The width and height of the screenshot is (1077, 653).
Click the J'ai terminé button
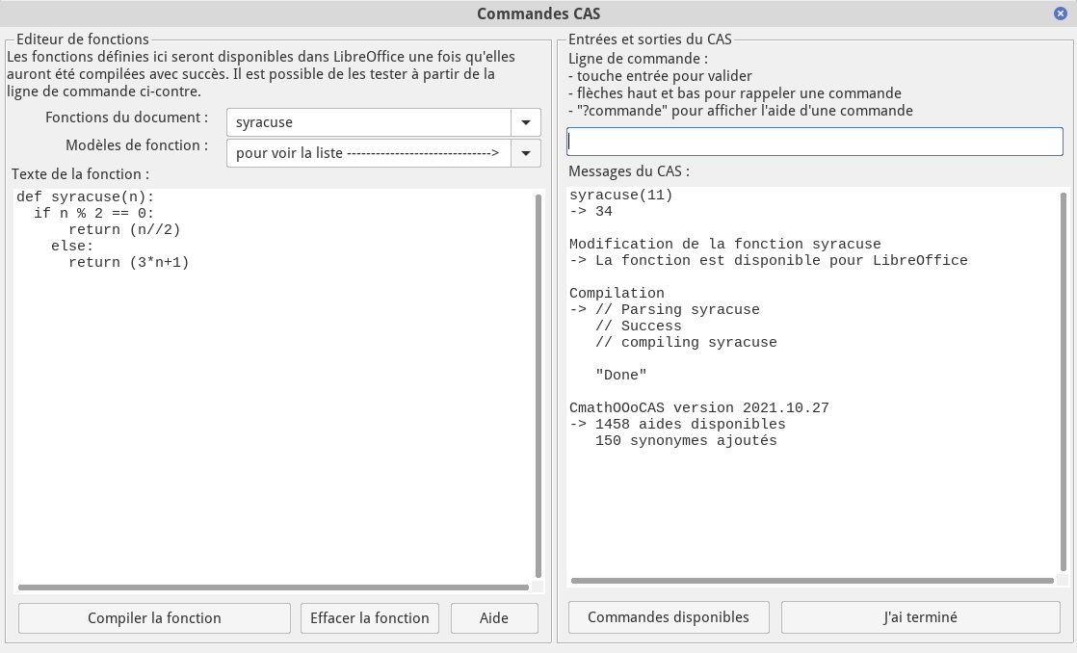coord(920,617)
